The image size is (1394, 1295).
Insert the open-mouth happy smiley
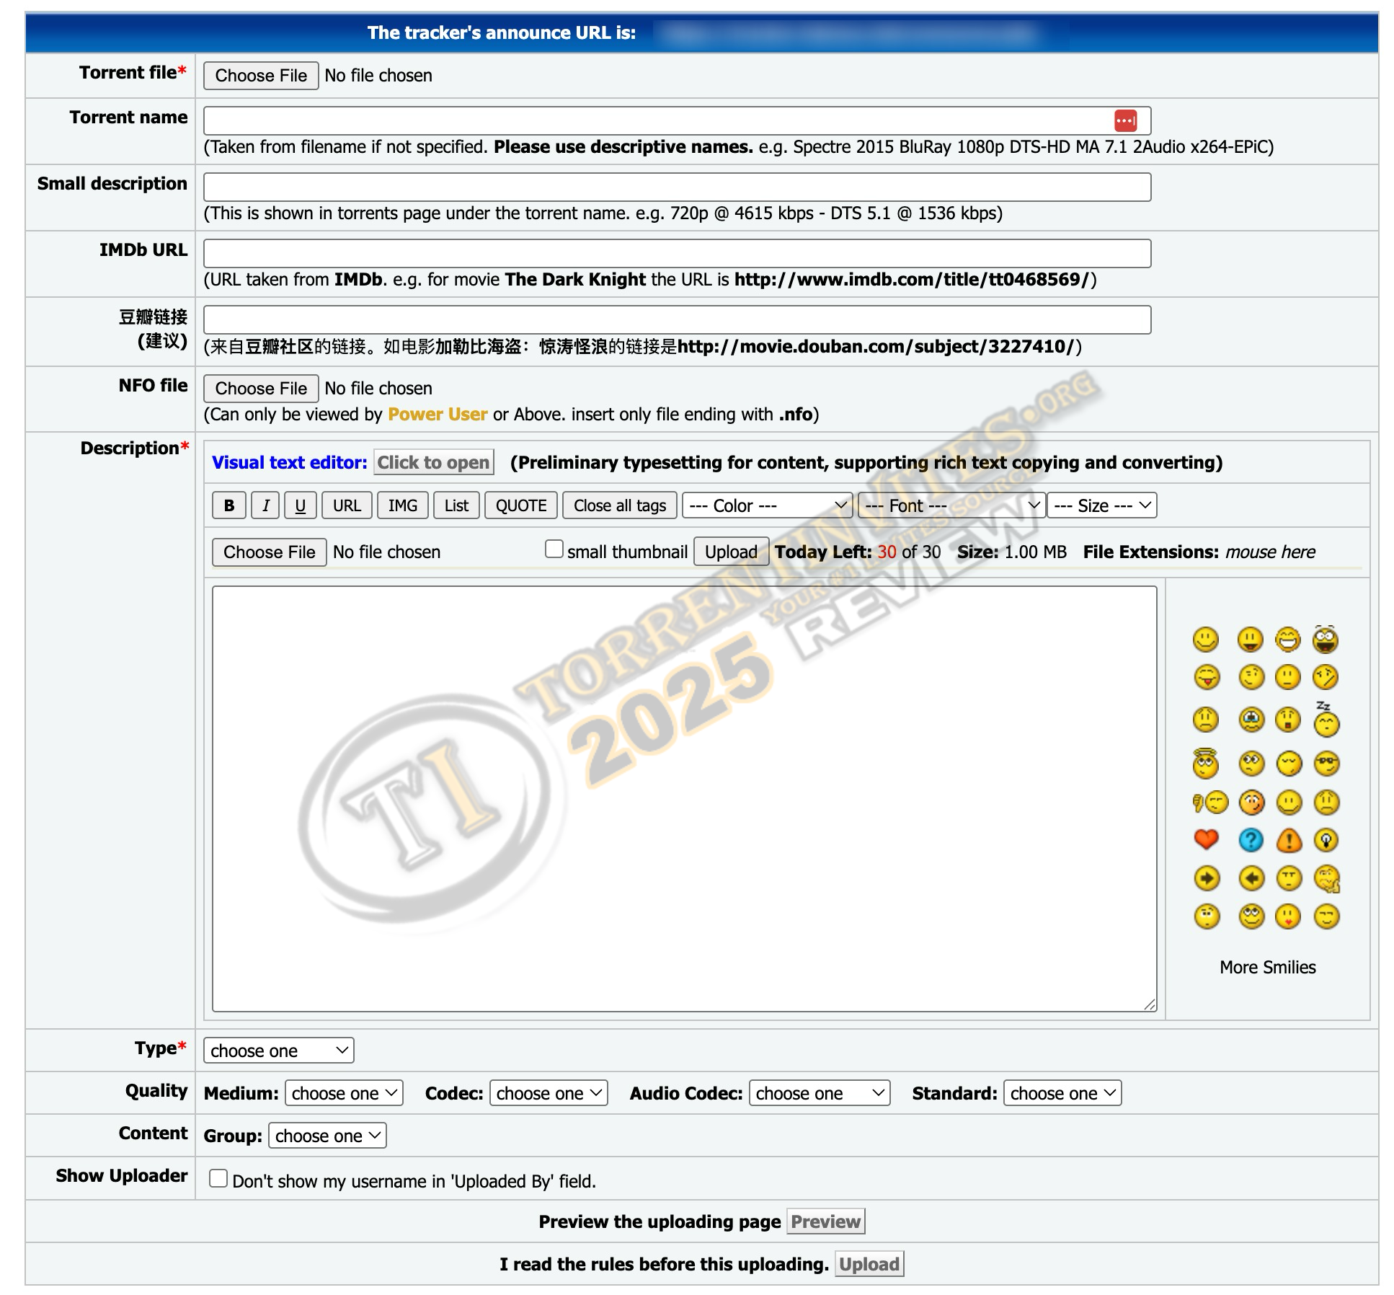point(1250,640)
